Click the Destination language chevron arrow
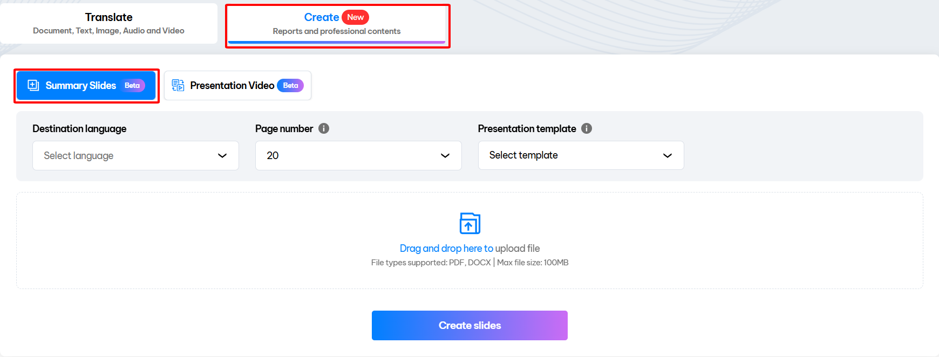The image size is (939, 357). coord(222,156)
